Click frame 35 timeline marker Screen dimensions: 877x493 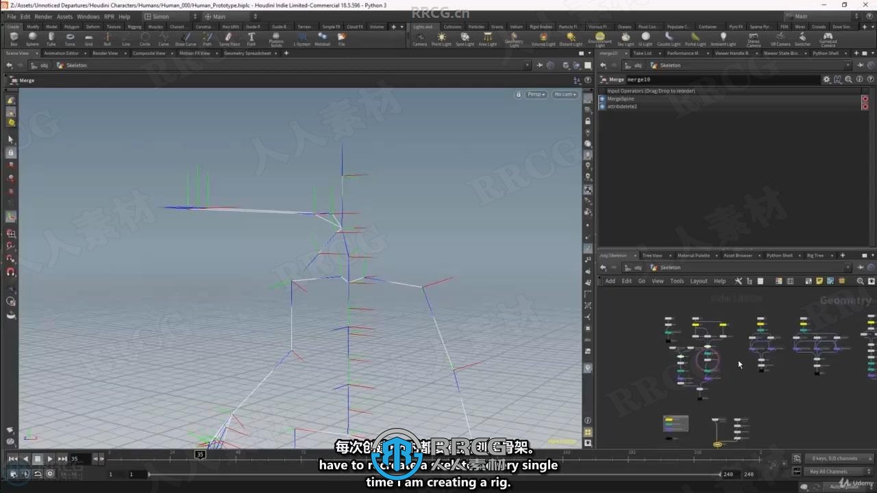pyautogui.click(x=200, y=454)
